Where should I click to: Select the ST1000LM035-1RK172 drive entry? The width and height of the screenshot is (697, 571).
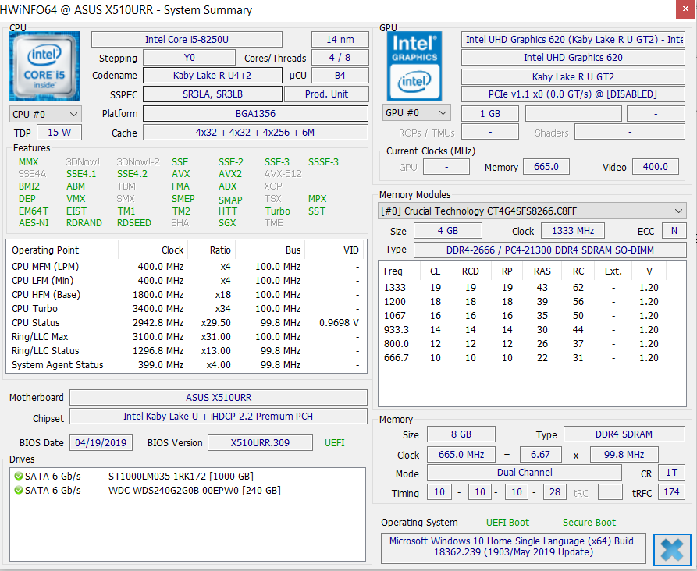coord(180,477)
